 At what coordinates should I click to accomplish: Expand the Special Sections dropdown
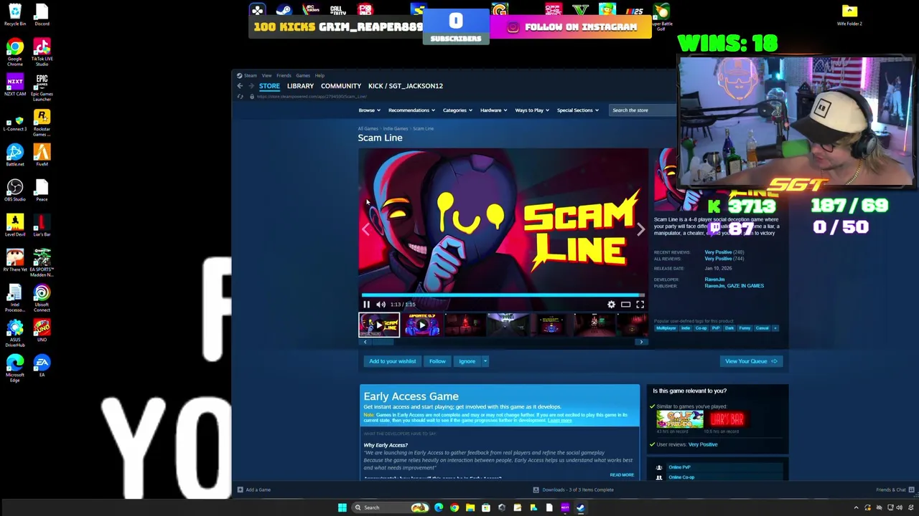[578, 110]
